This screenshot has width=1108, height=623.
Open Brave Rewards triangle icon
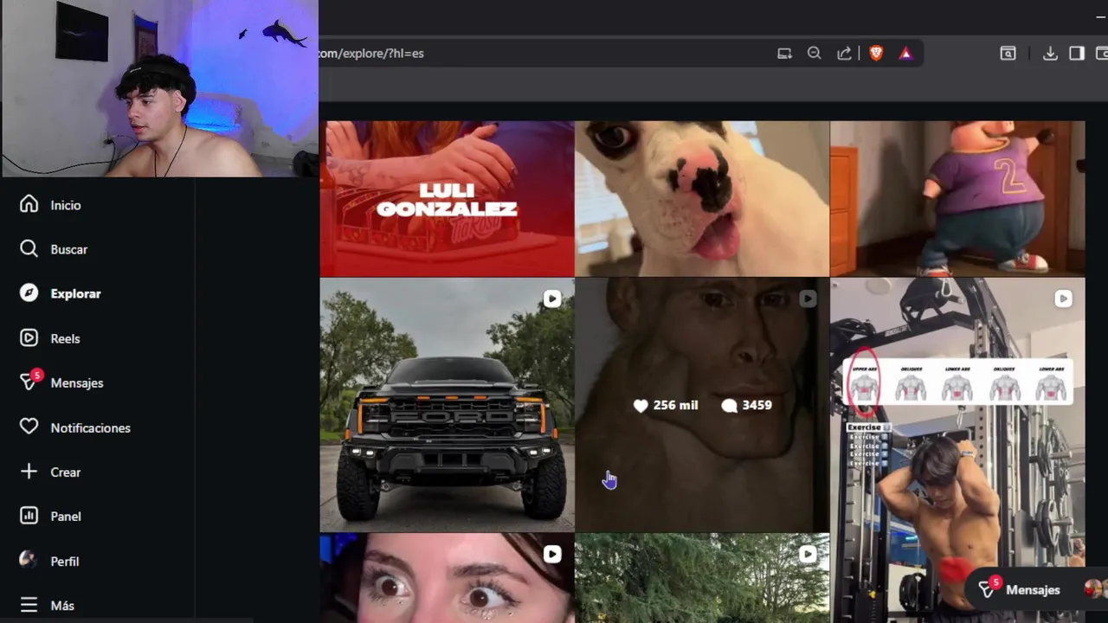tap(905, 53)
